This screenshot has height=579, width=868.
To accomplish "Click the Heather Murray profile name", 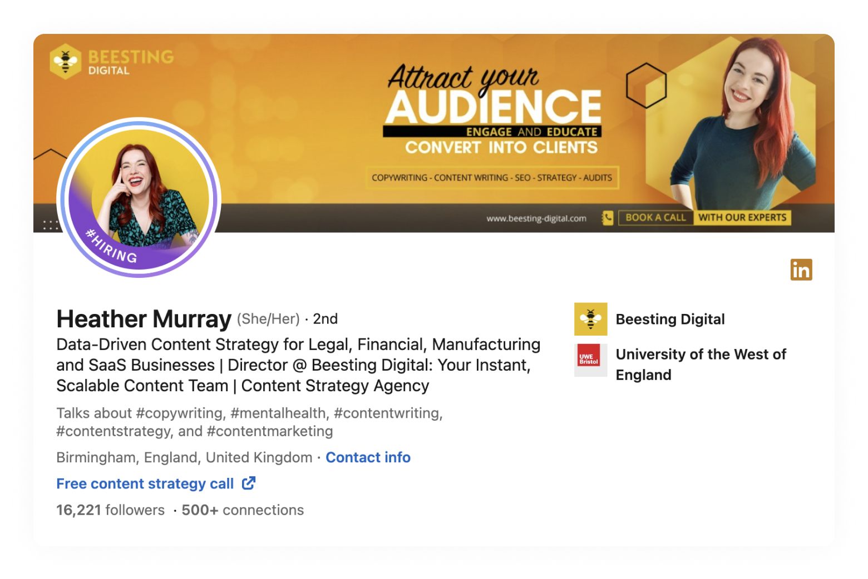I will pyautogui.click(x=144, y=319).
